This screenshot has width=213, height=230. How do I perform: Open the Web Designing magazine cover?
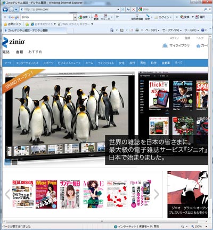click(117, 194)
